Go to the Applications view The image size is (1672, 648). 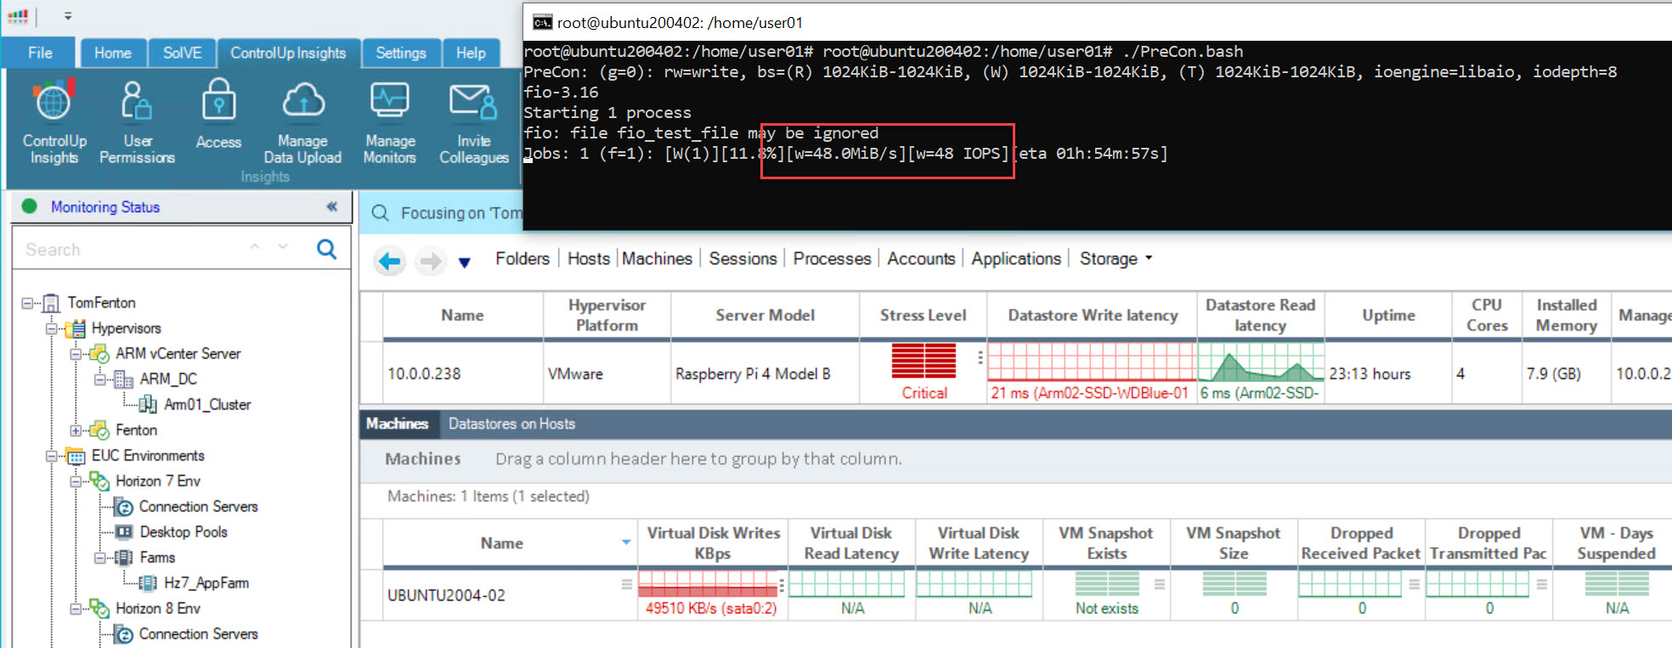coord(1016,258)
